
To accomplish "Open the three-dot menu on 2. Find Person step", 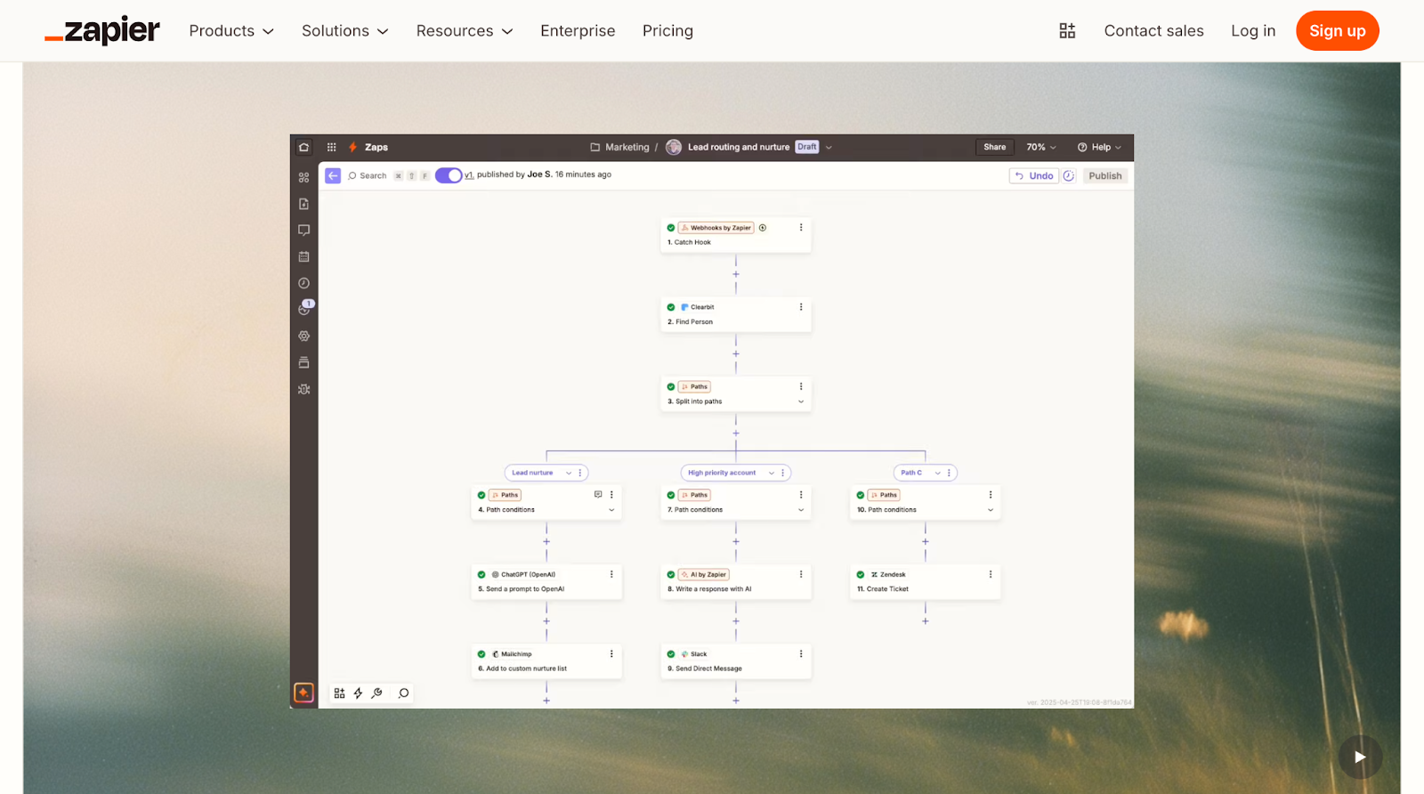I will coord(801,307).
